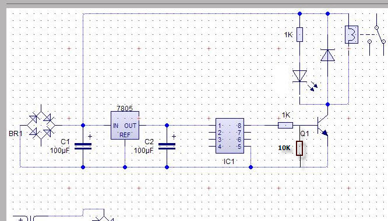Click the 1K resistor above the LED
388x221 pixels.
tap(299, 34)
